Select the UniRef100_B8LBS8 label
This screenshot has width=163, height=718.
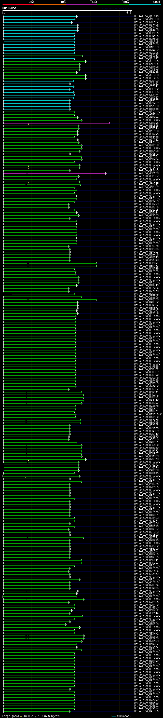point(146,126)
